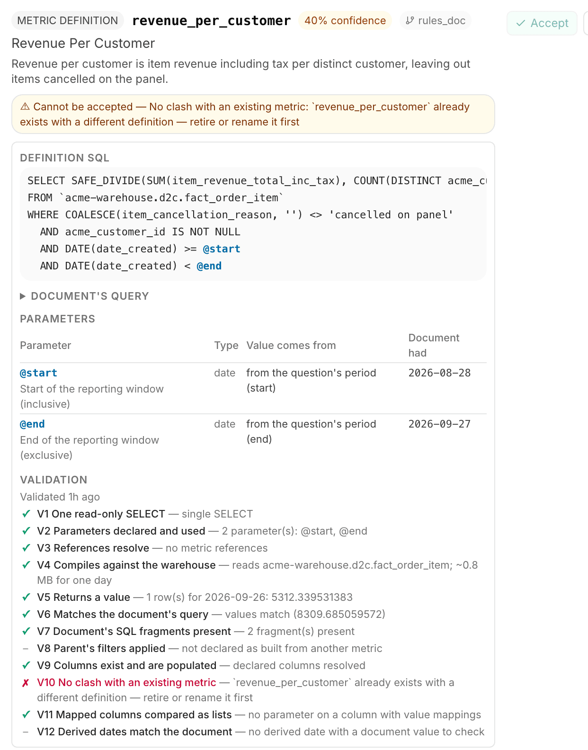Click the green check beside V1
Screen dimensions: 588x750
tap(27, 514)
